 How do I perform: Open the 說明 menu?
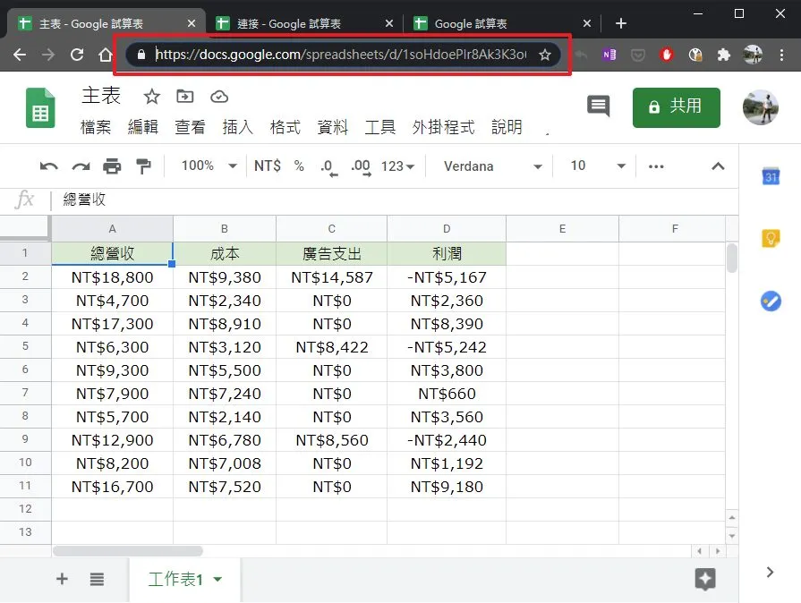[x=507, y=127]
